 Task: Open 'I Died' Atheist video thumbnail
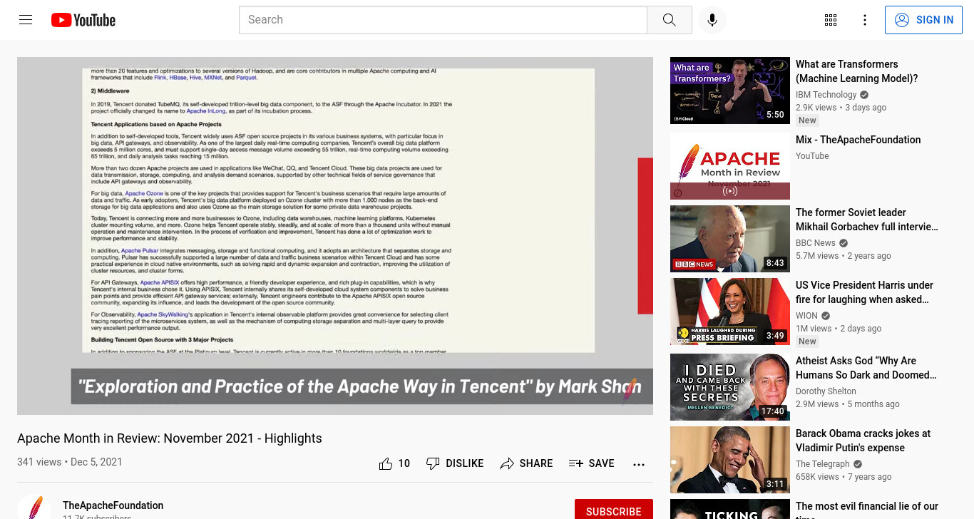pos(730,387)
